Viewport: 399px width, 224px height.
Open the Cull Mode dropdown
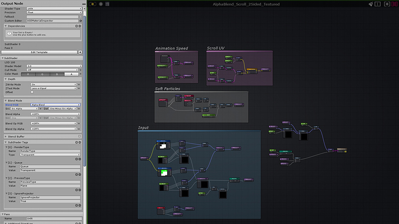click(x=53, y=70)
